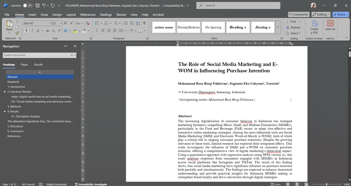Collapse the 2. Literature Review heading
The width and height of the screenshot is (351, 186).
[4, 92]
